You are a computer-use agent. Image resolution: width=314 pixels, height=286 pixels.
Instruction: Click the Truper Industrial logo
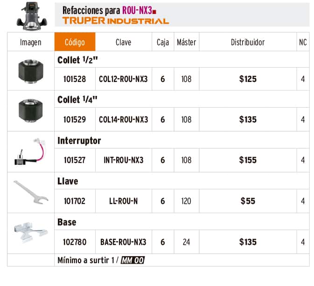click(116, 21)
